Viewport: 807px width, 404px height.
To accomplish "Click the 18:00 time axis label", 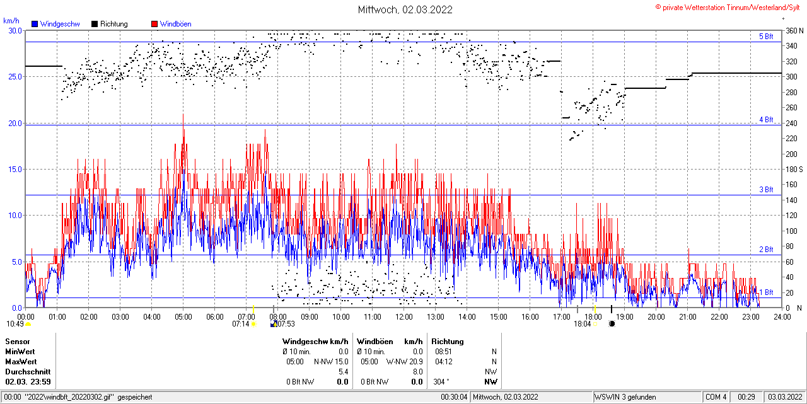I will point(593,316).
